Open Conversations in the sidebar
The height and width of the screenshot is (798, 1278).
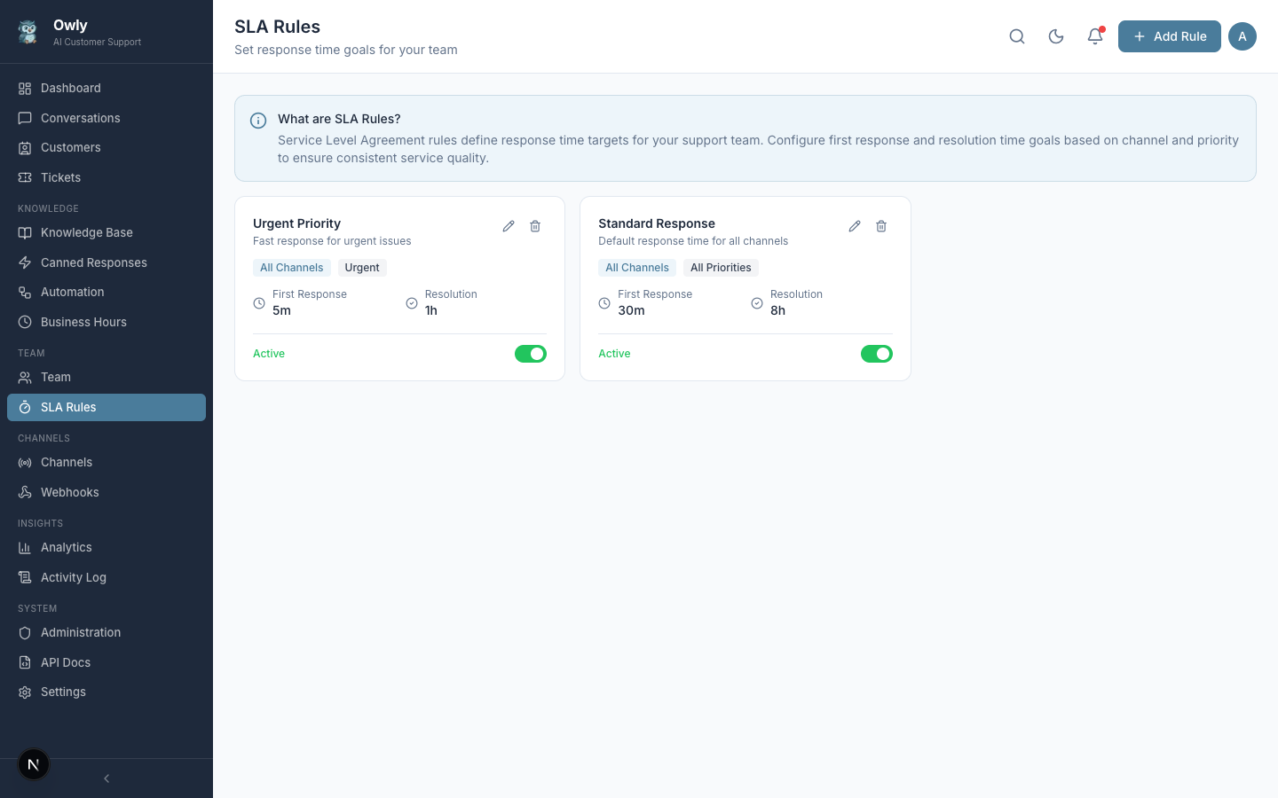(x=106, y=118)
